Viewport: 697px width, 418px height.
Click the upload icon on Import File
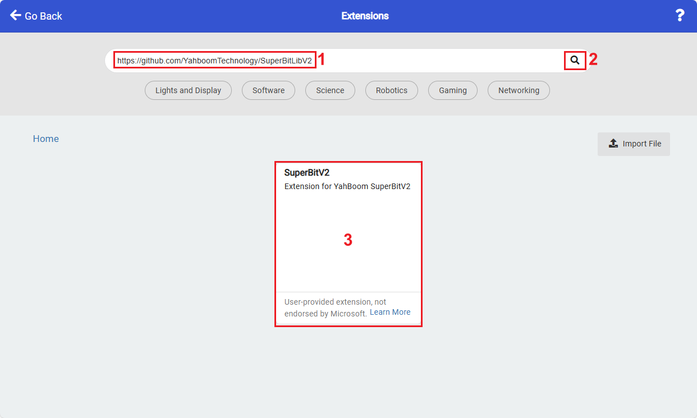pyautogui.click(x=613, y=144)
